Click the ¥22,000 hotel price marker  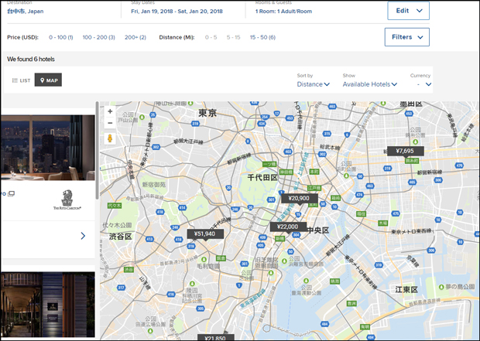click(287, 227)
